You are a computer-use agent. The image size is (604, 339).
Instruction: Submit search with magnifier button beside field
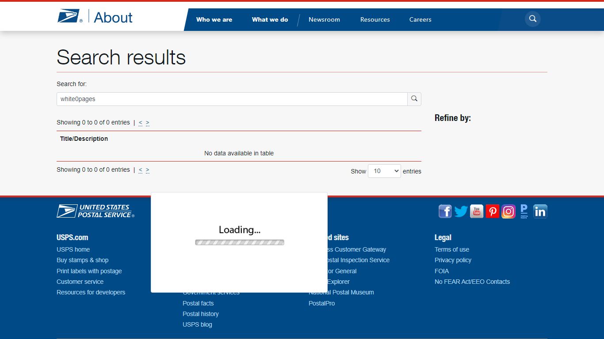(x=414, y=99)
